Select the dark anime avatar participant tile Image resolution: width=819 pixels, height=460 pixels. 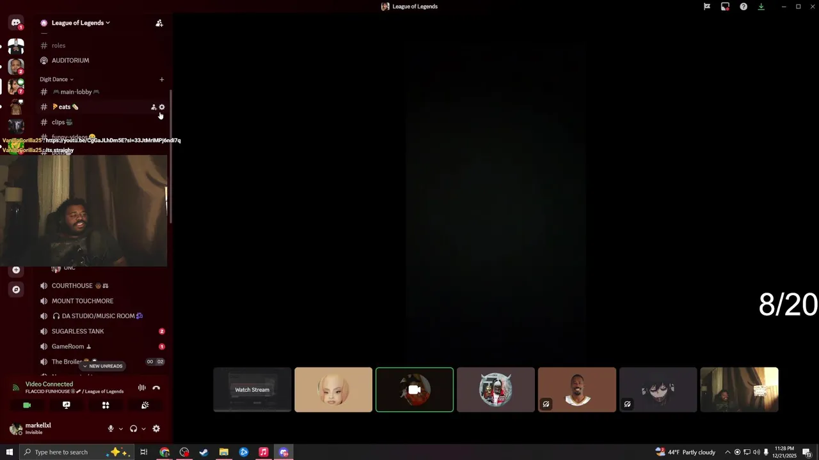658,390
